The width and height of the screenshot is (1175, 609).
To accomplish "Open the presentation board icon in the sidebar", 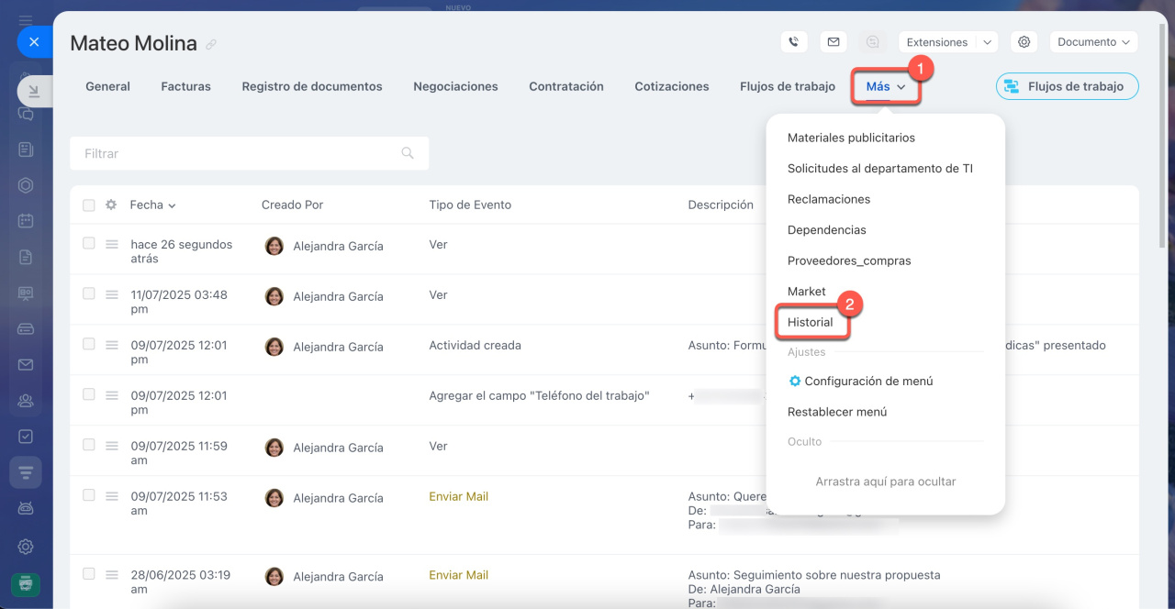I will pyautogui.click(x=26, y=293).
